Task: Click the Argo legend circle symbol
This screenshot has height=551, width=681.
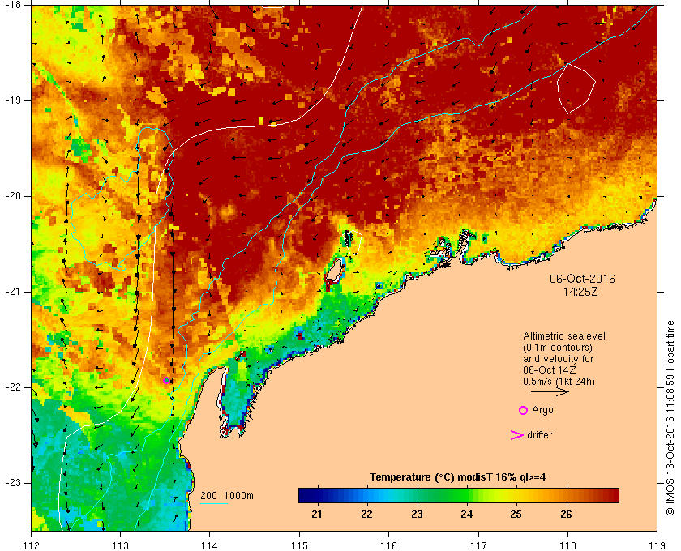Action: [x=524, y=410]
